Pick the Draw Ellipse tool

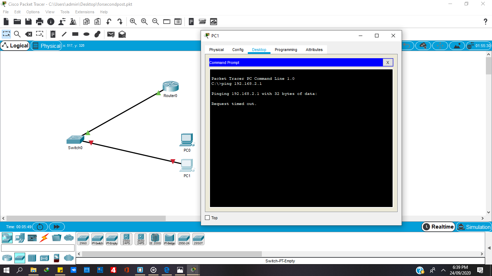(86, 34)
